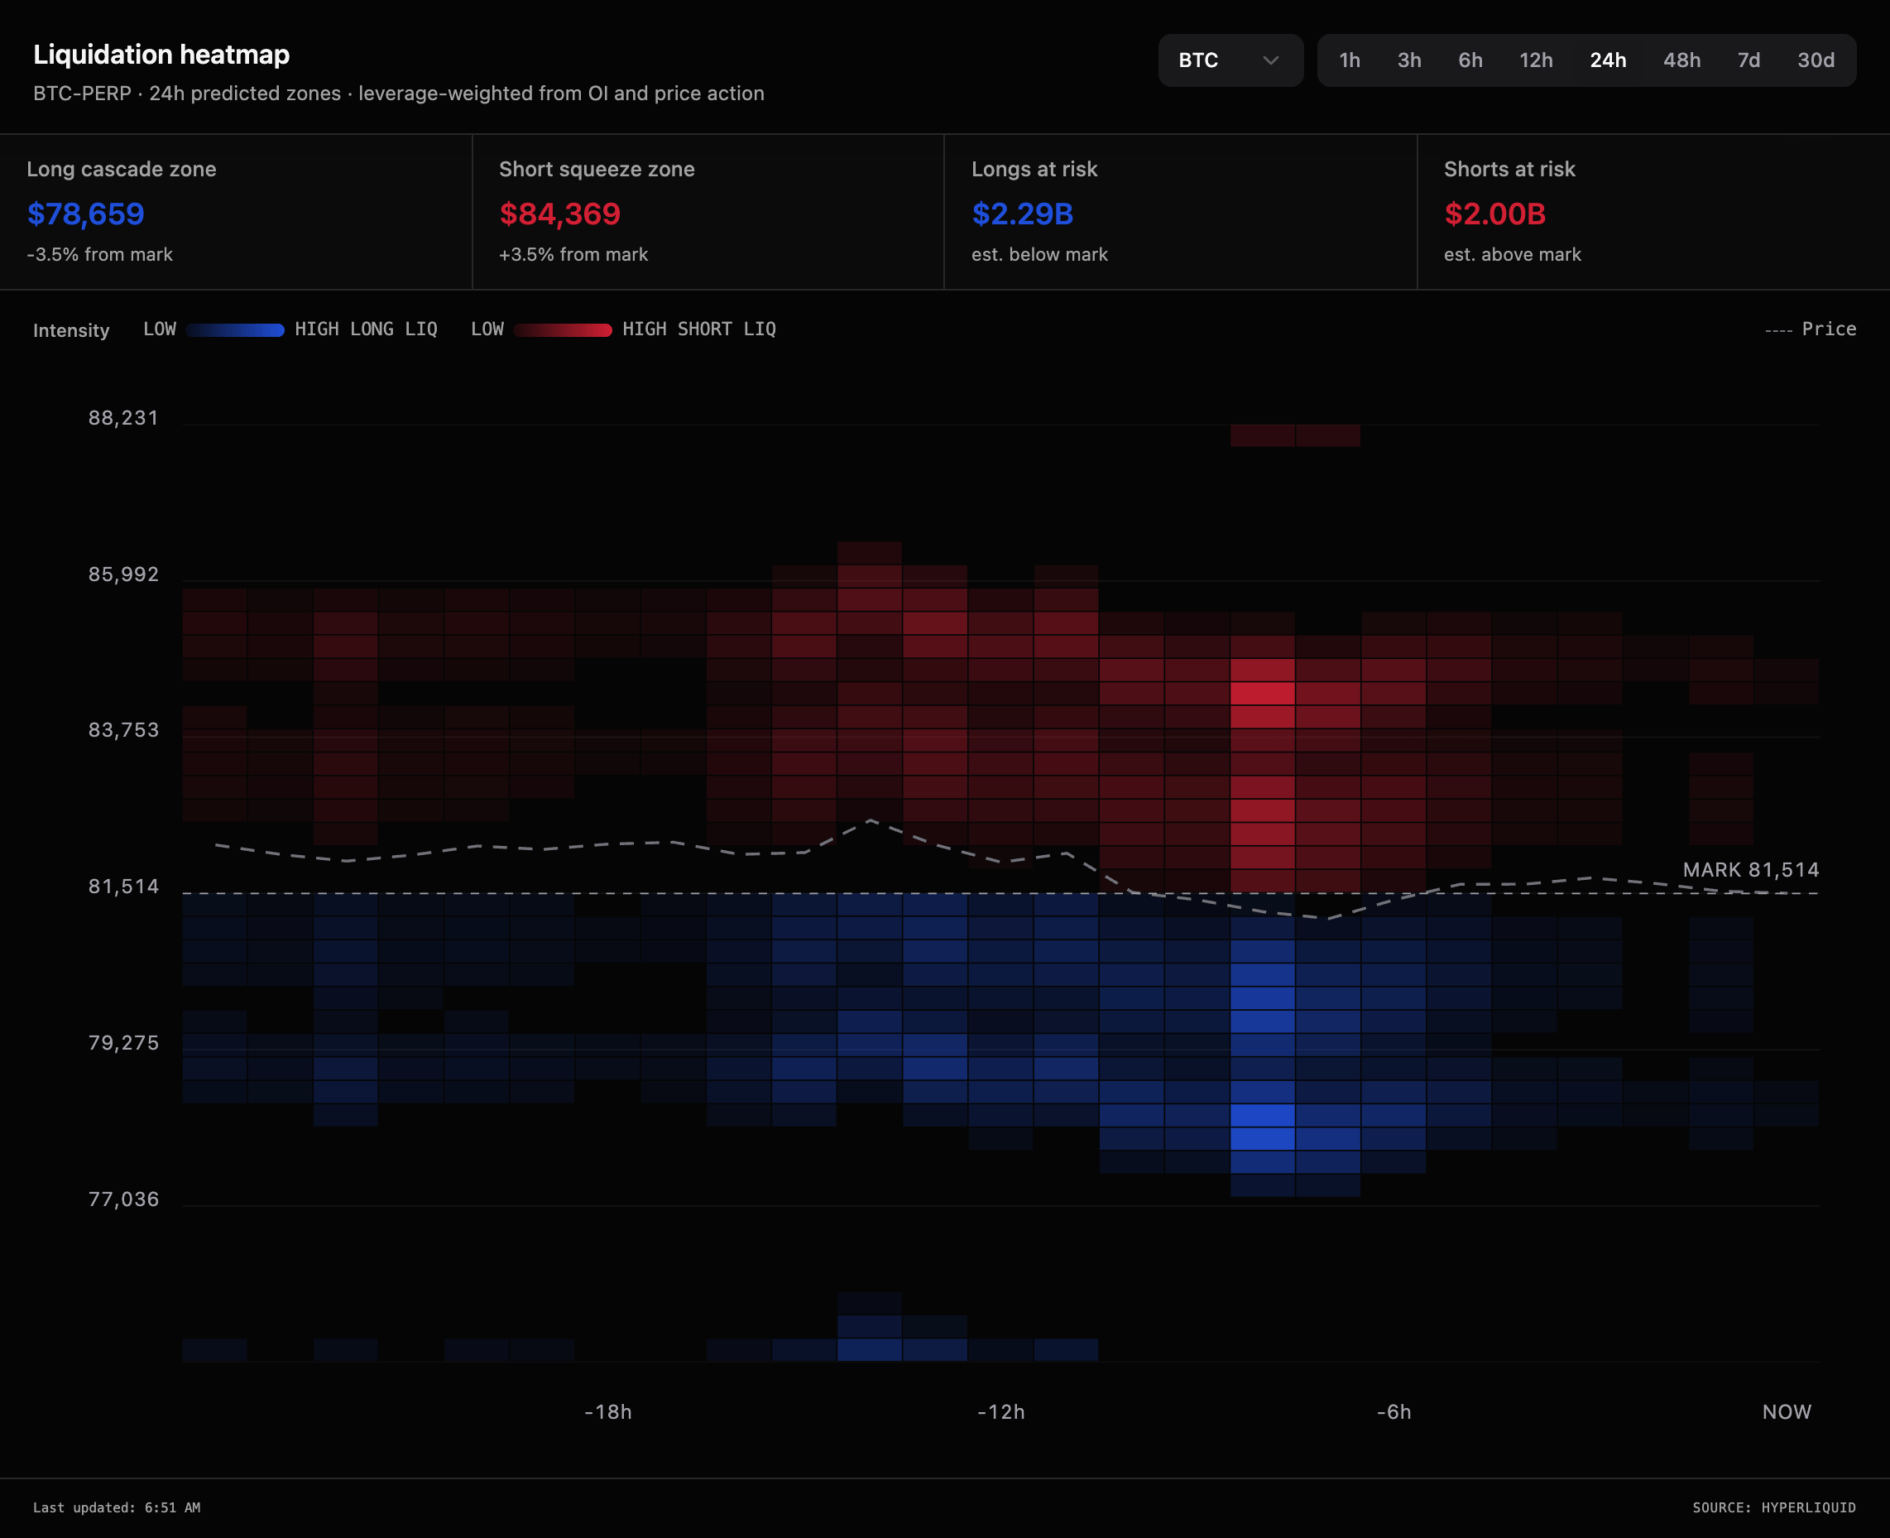Click the -3.5% from mark text
The image size is (1890, 1538).
[99, 255]
